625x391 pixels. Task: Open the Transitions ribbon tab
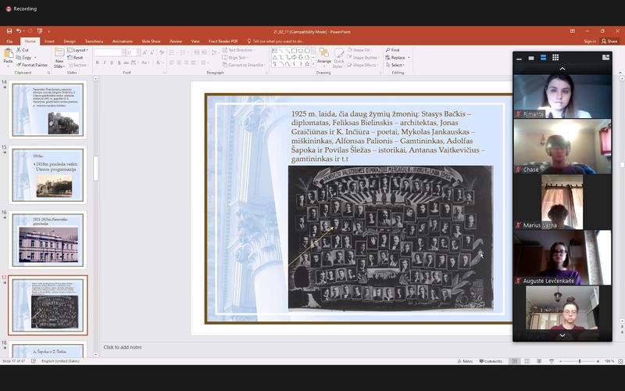tap(94, 41)
